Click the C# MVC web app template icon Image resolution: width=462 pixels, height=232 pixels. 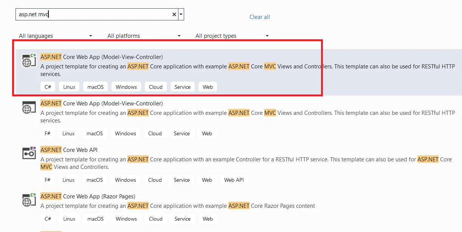[29, 60]
